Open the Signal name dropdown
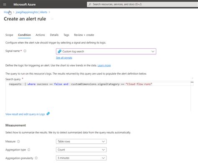This screenshot has width=198, height=163. tap(106, 51)
